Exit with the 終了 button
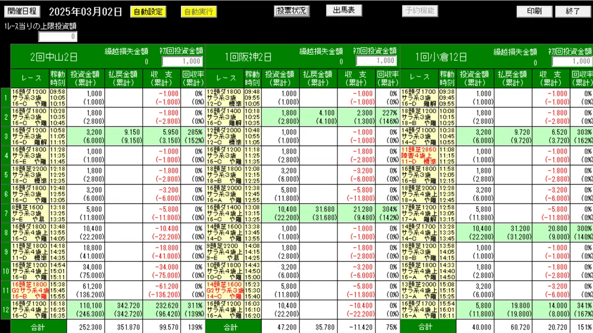This screenshot has width=593, height=333. [x=573, y=11]
